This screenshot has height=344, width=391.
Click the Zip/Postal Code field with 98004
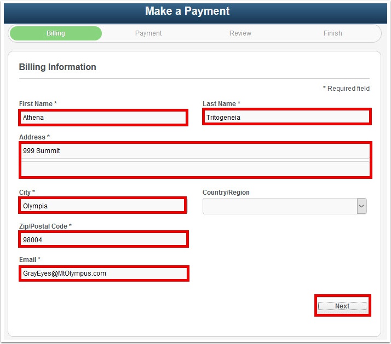point(103,240)
